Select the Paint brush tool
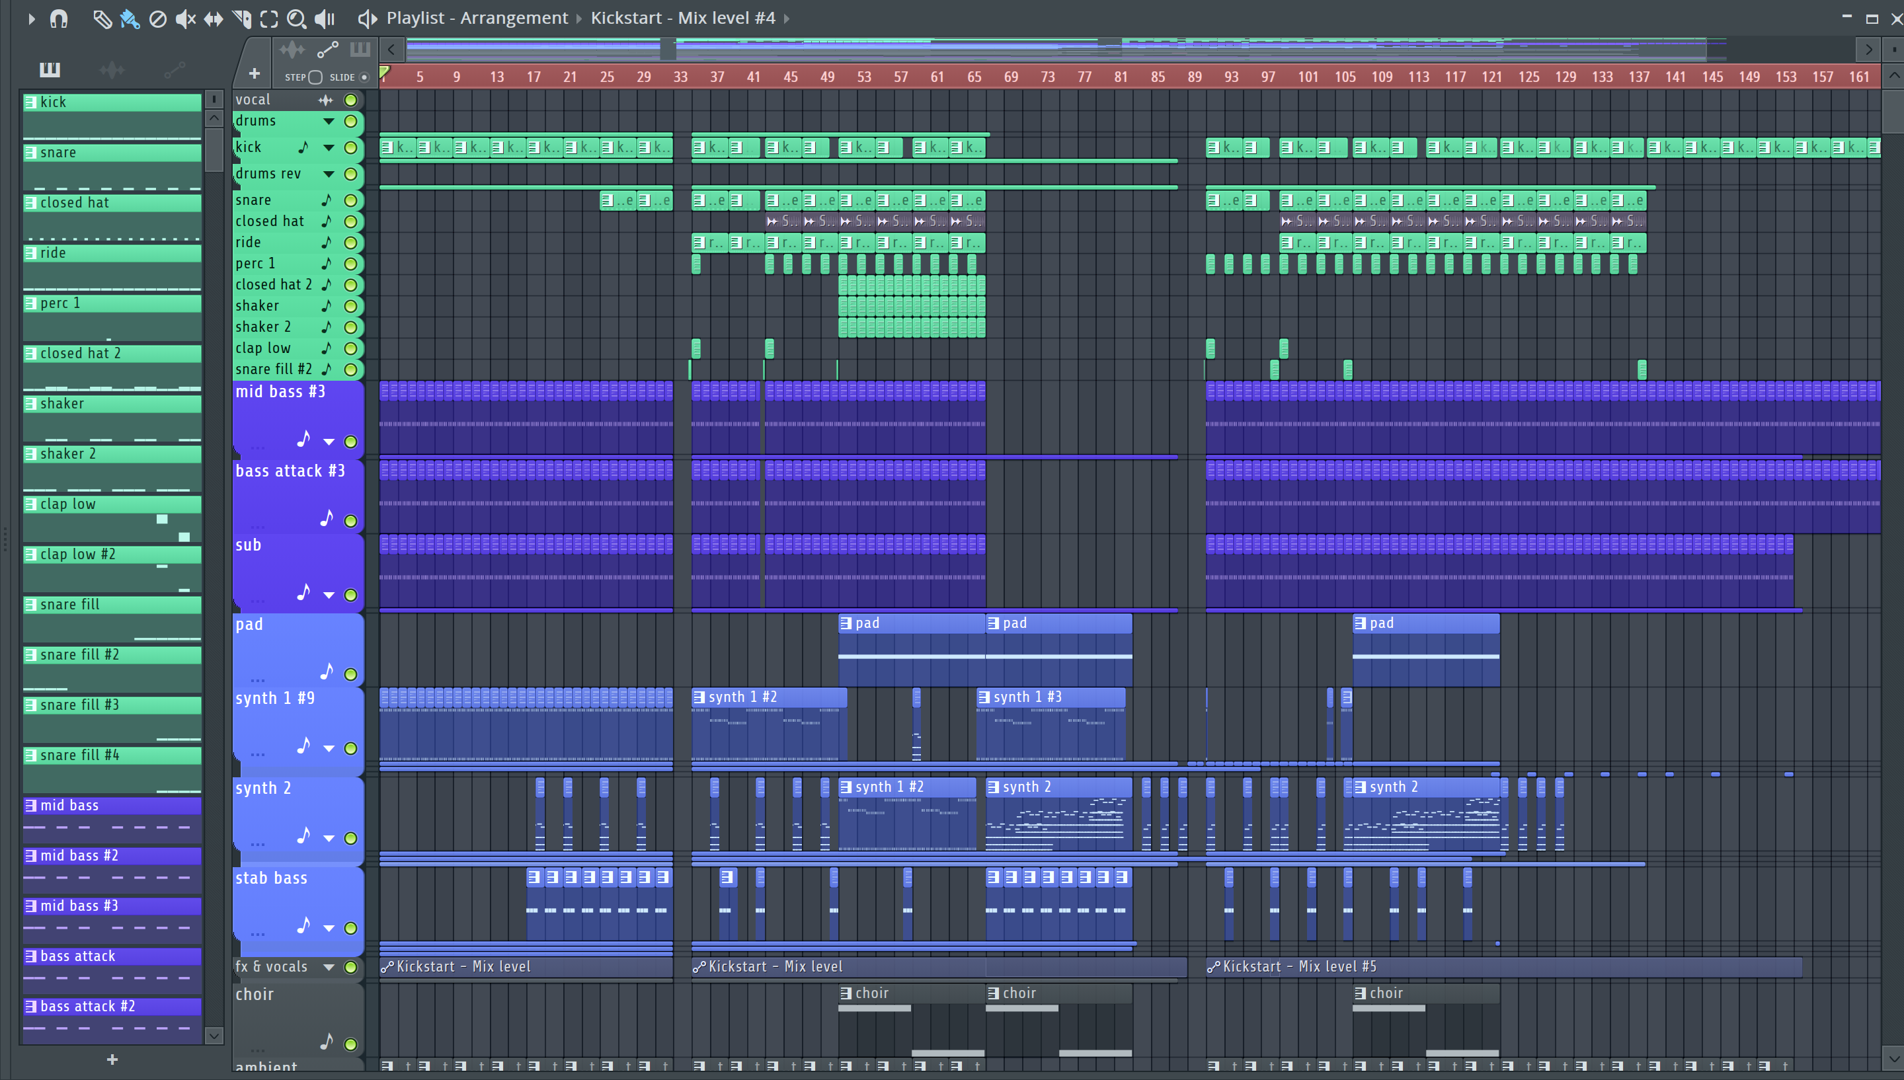1904x1080 pixels. coord(130,19)
